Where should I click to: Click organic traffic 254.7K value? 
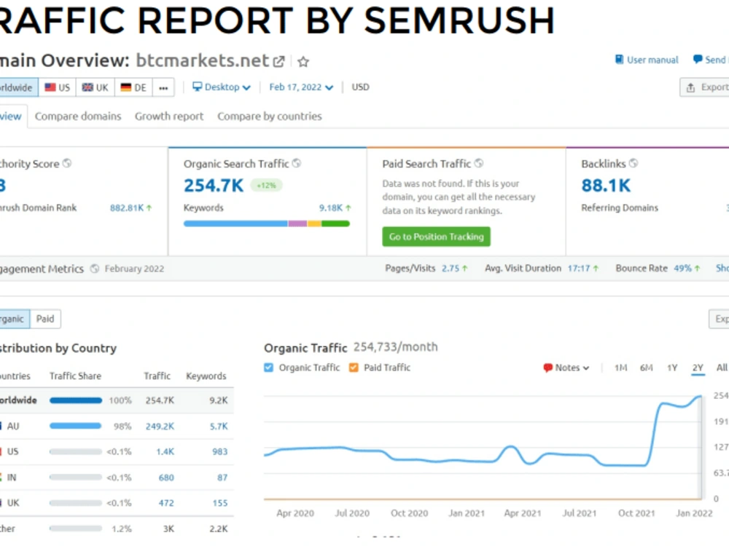pos(214,185)
